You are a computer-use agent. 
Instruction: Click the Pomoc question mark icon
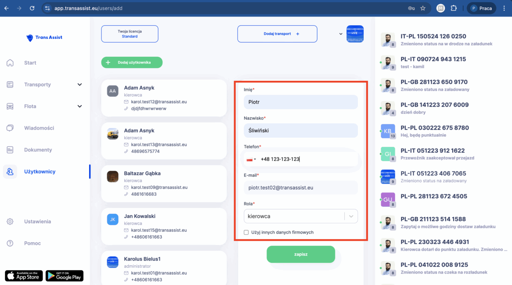pyautogui.click(x=10, y=243)
